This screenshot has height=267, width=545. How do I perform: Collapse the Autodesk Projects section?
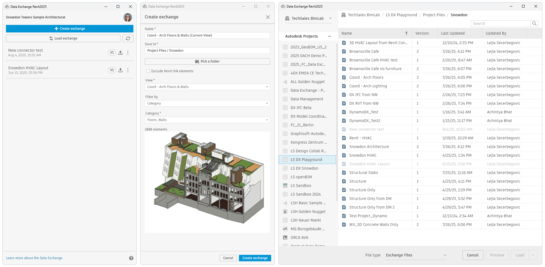330,36
